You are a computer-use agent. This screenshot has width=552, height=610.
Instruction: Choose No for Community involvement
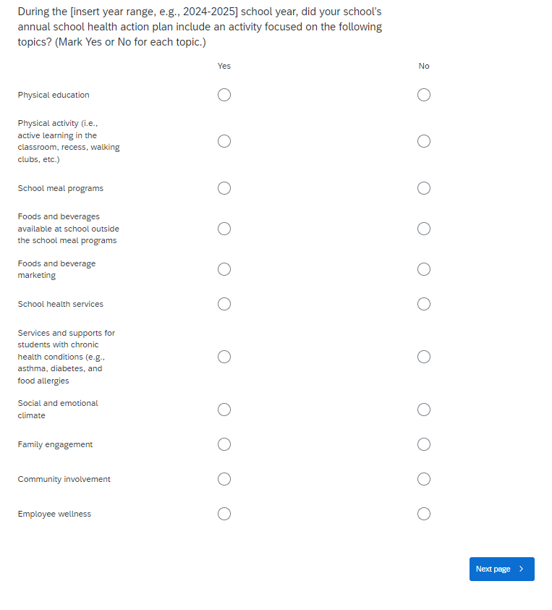click(x=424, y=479)
